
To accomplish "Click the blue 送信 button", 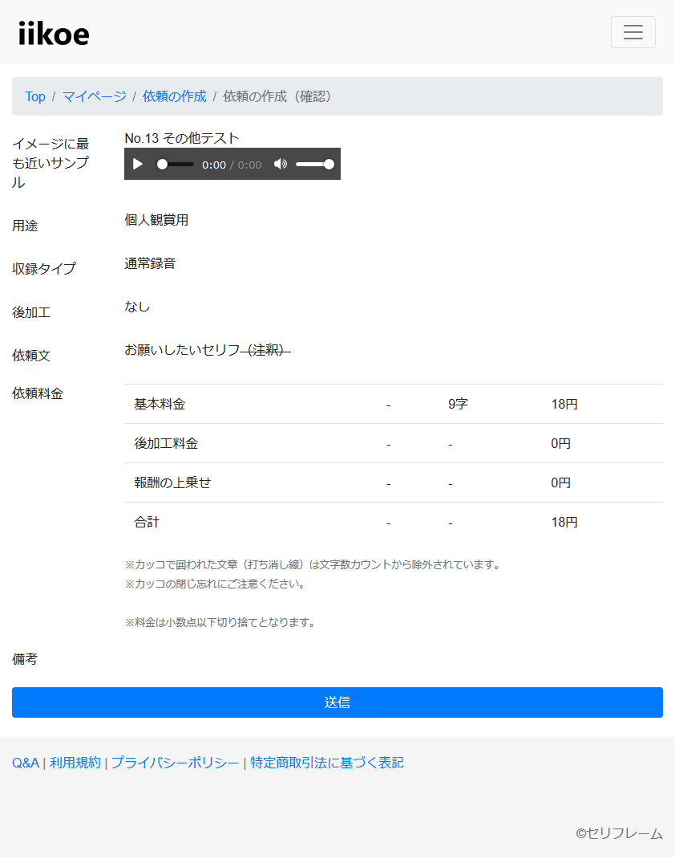I will (x=337, y=702).
